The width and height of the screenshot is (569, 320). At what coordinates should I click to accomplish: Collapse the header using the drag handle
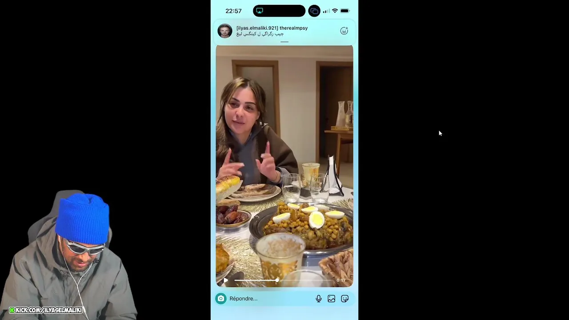(284, 42)
